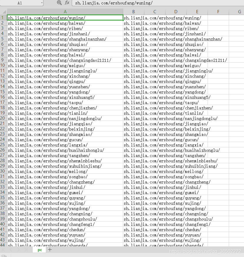Select column B cell ending with changshoulu/
244x257 pixels.
click(x=133, y=219)
